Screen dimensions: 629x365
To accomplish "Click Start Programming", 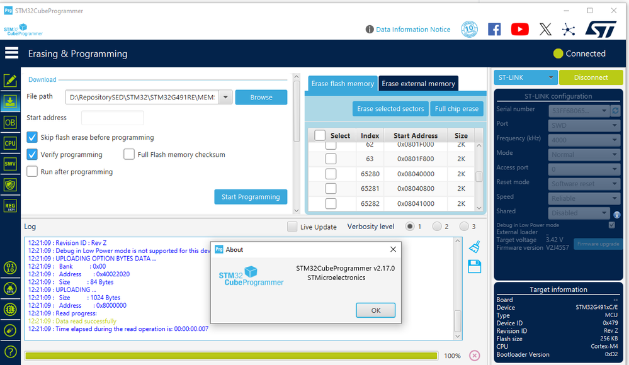I will pyautogui.click(x=251, y=197).
